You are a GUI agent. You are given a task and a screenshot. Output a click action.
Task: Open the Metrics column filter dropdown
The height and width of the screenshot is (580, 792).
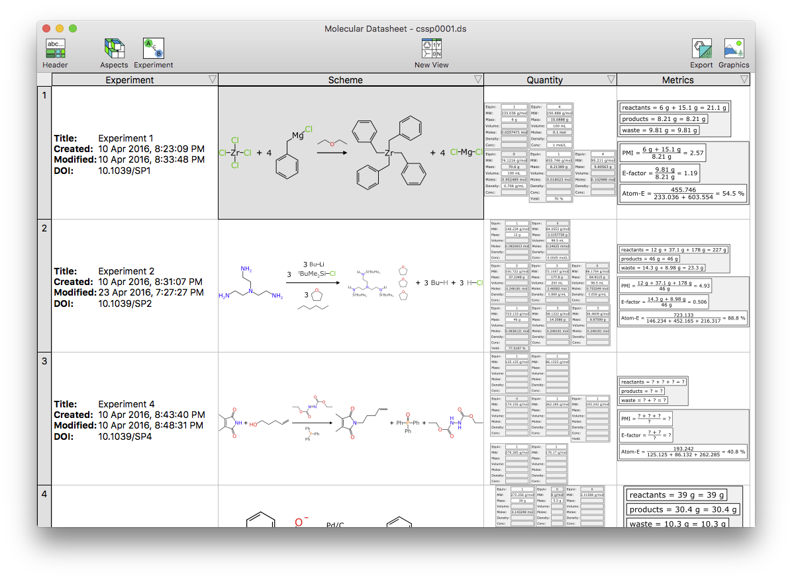pyautogui.click(x=744, y=79)
